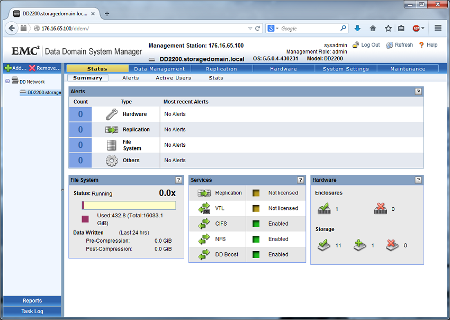Bookmark this page with the star icon
Image resolution: width=450 pixels, height=320 pixels.
[388, 28]
